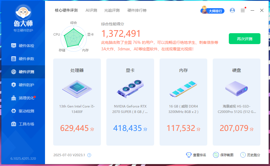Click the 专注硬件防护 slogan text
The image size is (270, 166).
click(x=23, y=30)
